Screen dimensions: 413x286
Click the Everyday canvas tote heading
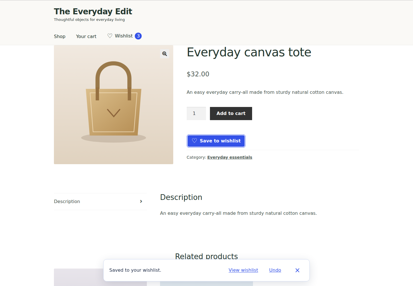249,52
